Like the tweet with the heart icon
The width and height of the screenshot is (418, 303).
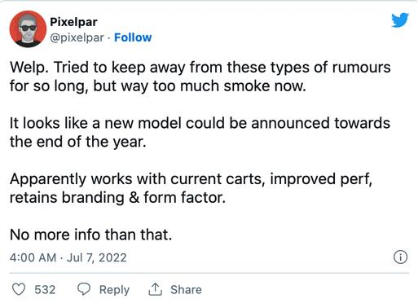19,289
